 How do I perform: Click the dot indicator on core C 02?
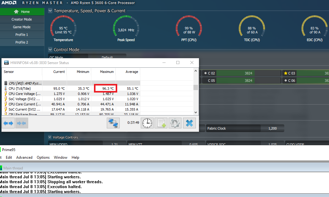tap(205, 73)
